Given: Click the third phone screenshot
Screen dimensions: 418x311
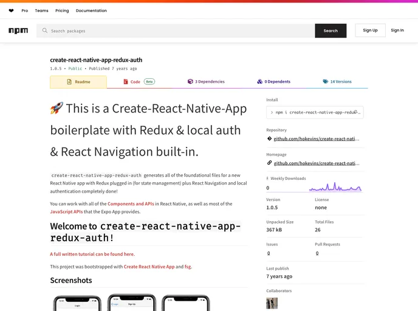Looking at the screenshot, I should 186,302.
